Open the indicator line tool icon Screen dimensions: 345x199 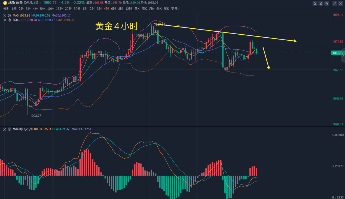[x=315, y=3]
